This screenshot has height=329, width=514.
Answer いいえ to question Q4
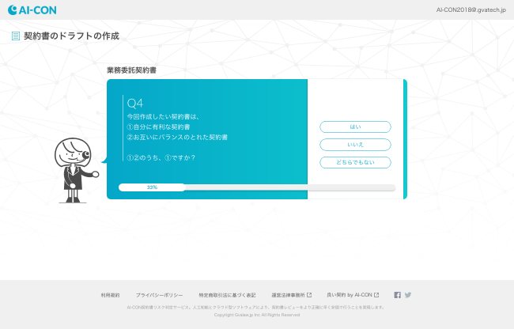(355, 145)
